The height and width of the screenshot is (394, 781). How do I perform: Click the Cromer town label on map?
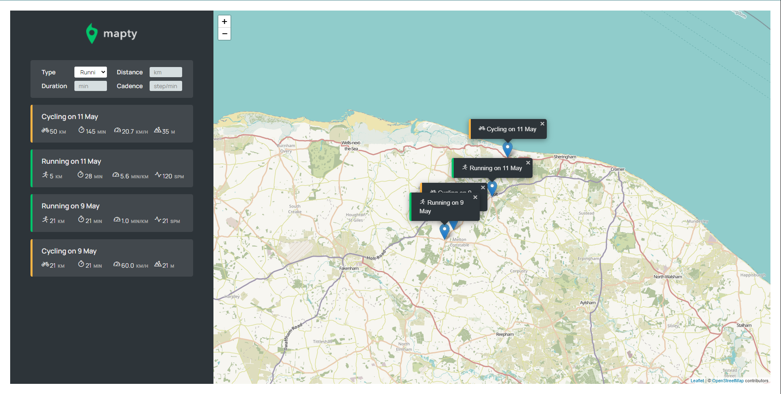[x=617, y=169]
